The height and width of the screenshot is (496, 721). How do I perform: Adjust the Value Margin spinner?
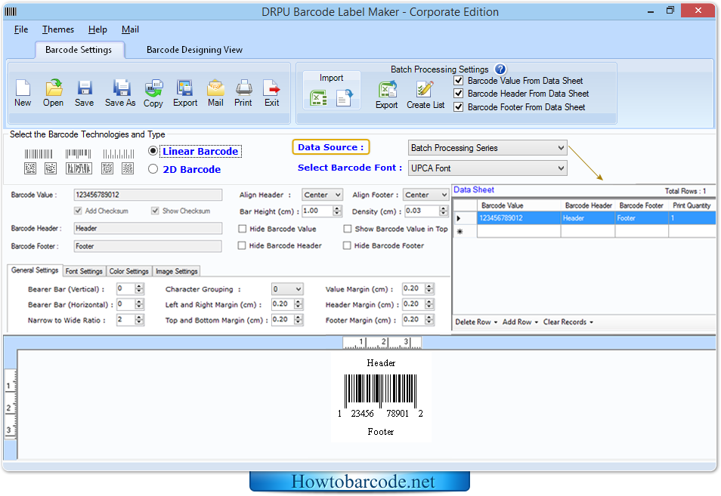pyautogui.click(x=429, y=289)
